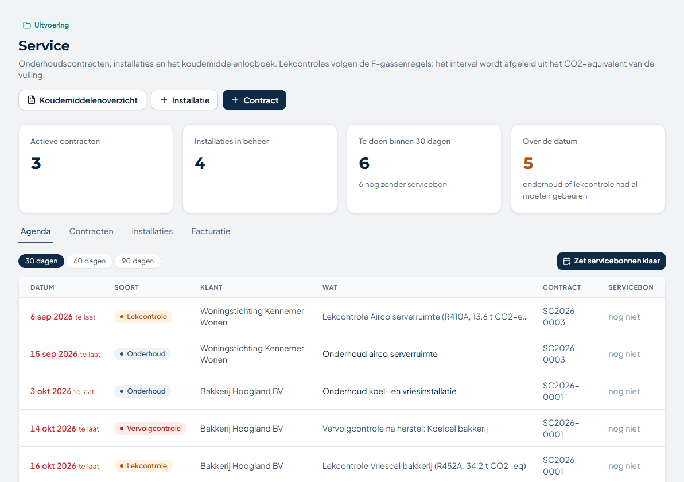
Task: Add a new Installatie
Action: point(185,100)
